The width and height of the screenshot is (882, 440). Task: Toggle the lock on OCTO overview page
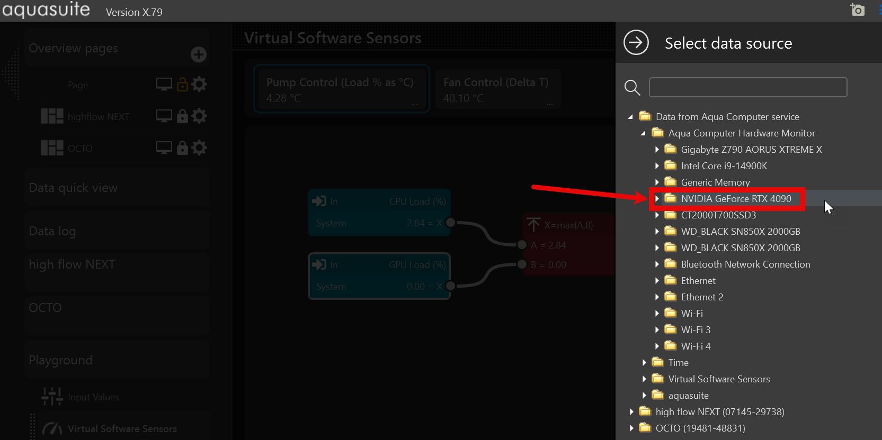[x=182, y=148]
